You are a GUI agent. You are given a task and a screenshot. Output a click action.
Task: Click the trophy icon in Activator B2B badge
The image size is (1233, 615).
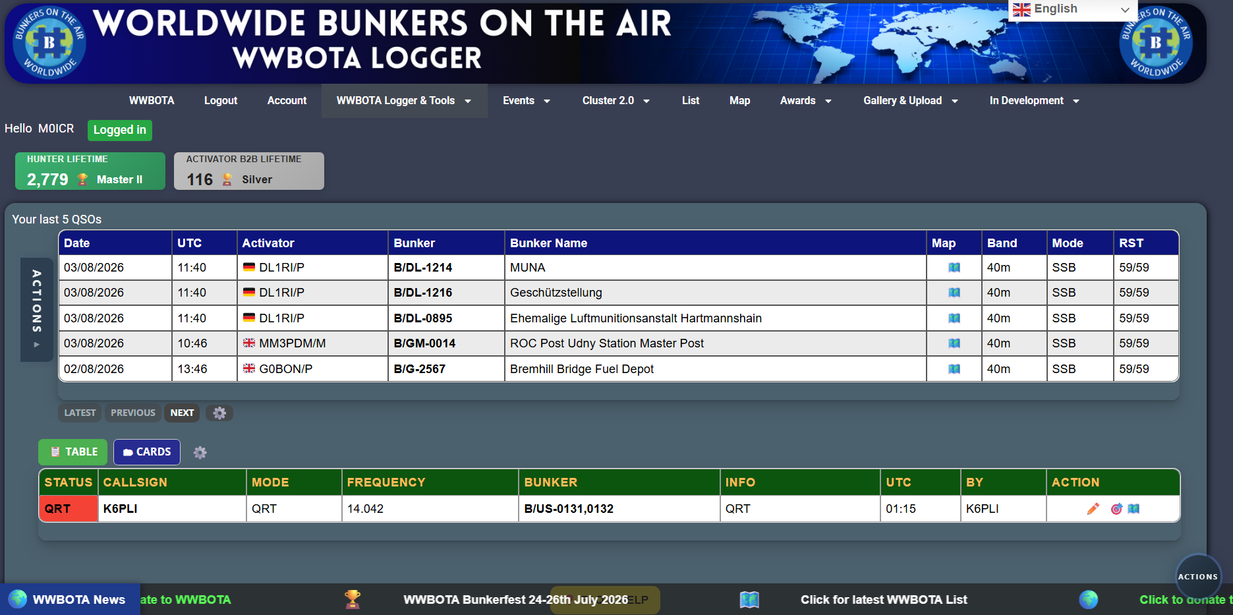pos(227,179)
